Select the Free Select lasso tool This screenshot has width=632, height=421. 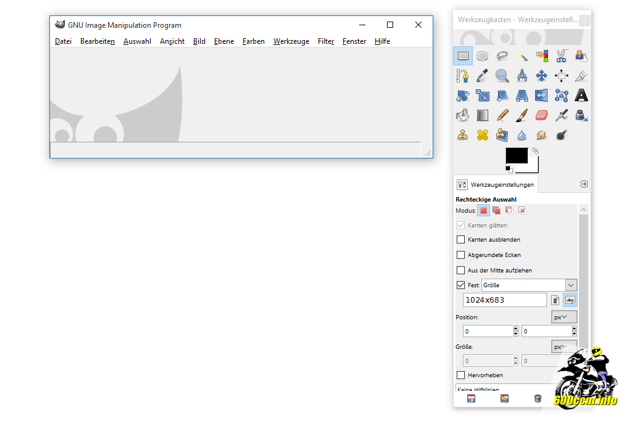pyautogui.click(x=502, y=56)
